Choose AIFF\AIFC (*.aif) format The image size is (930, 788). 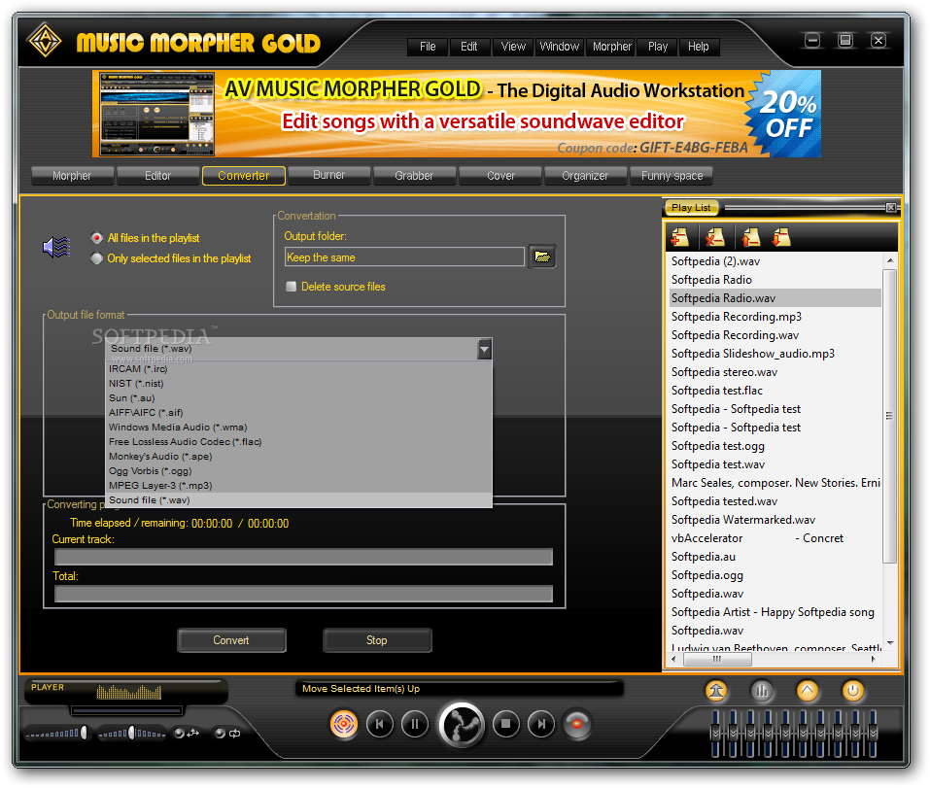pyautogui.click(x=298, y=413)
